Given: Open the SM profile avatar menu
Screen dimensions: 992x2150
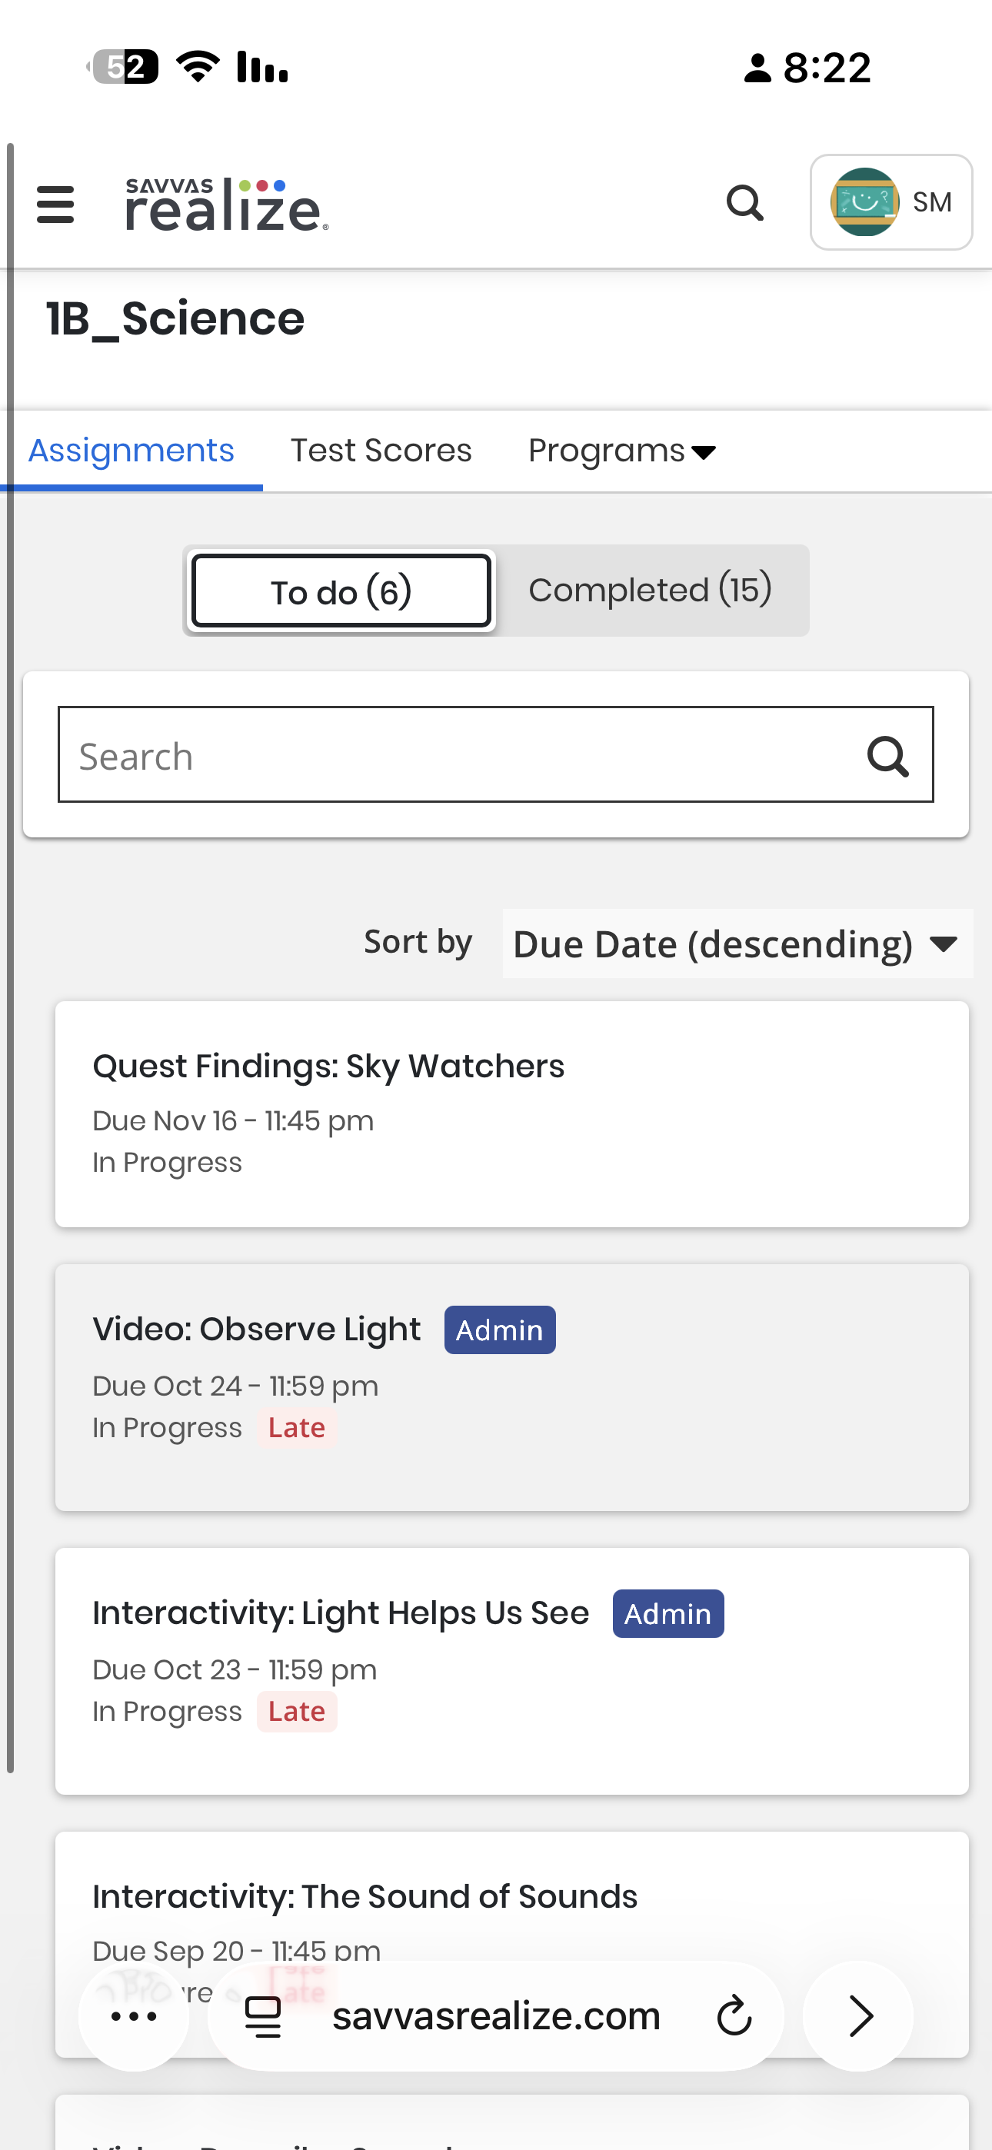Looking at the screenshot, I should tap(890, 203).
